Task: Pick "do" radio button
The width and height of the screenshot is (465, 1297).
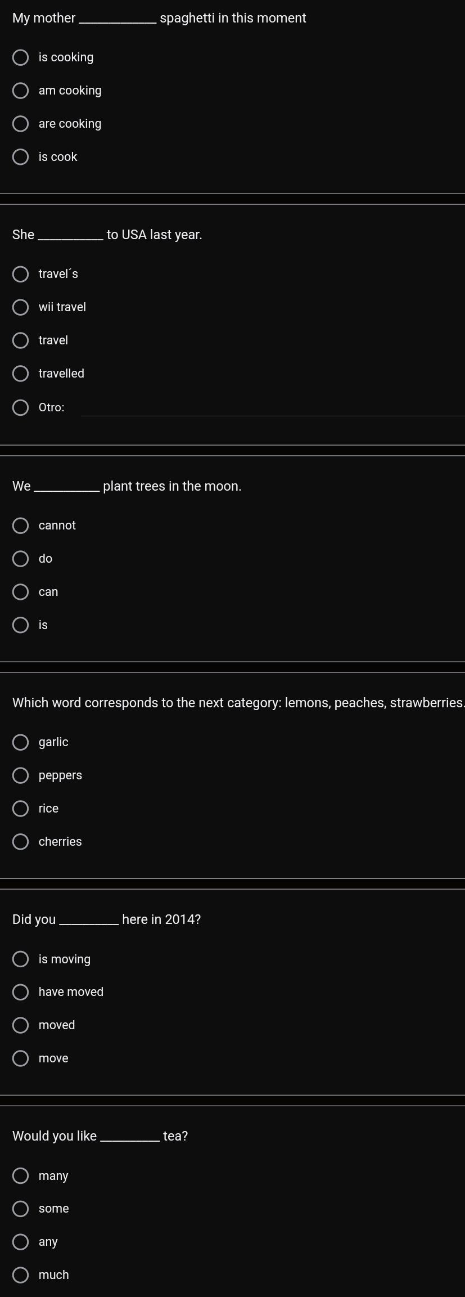Action: pyautogui.click(x=21, y=559)
